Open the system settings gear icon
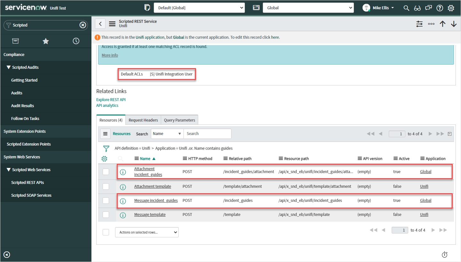 [x=451, y=8]
